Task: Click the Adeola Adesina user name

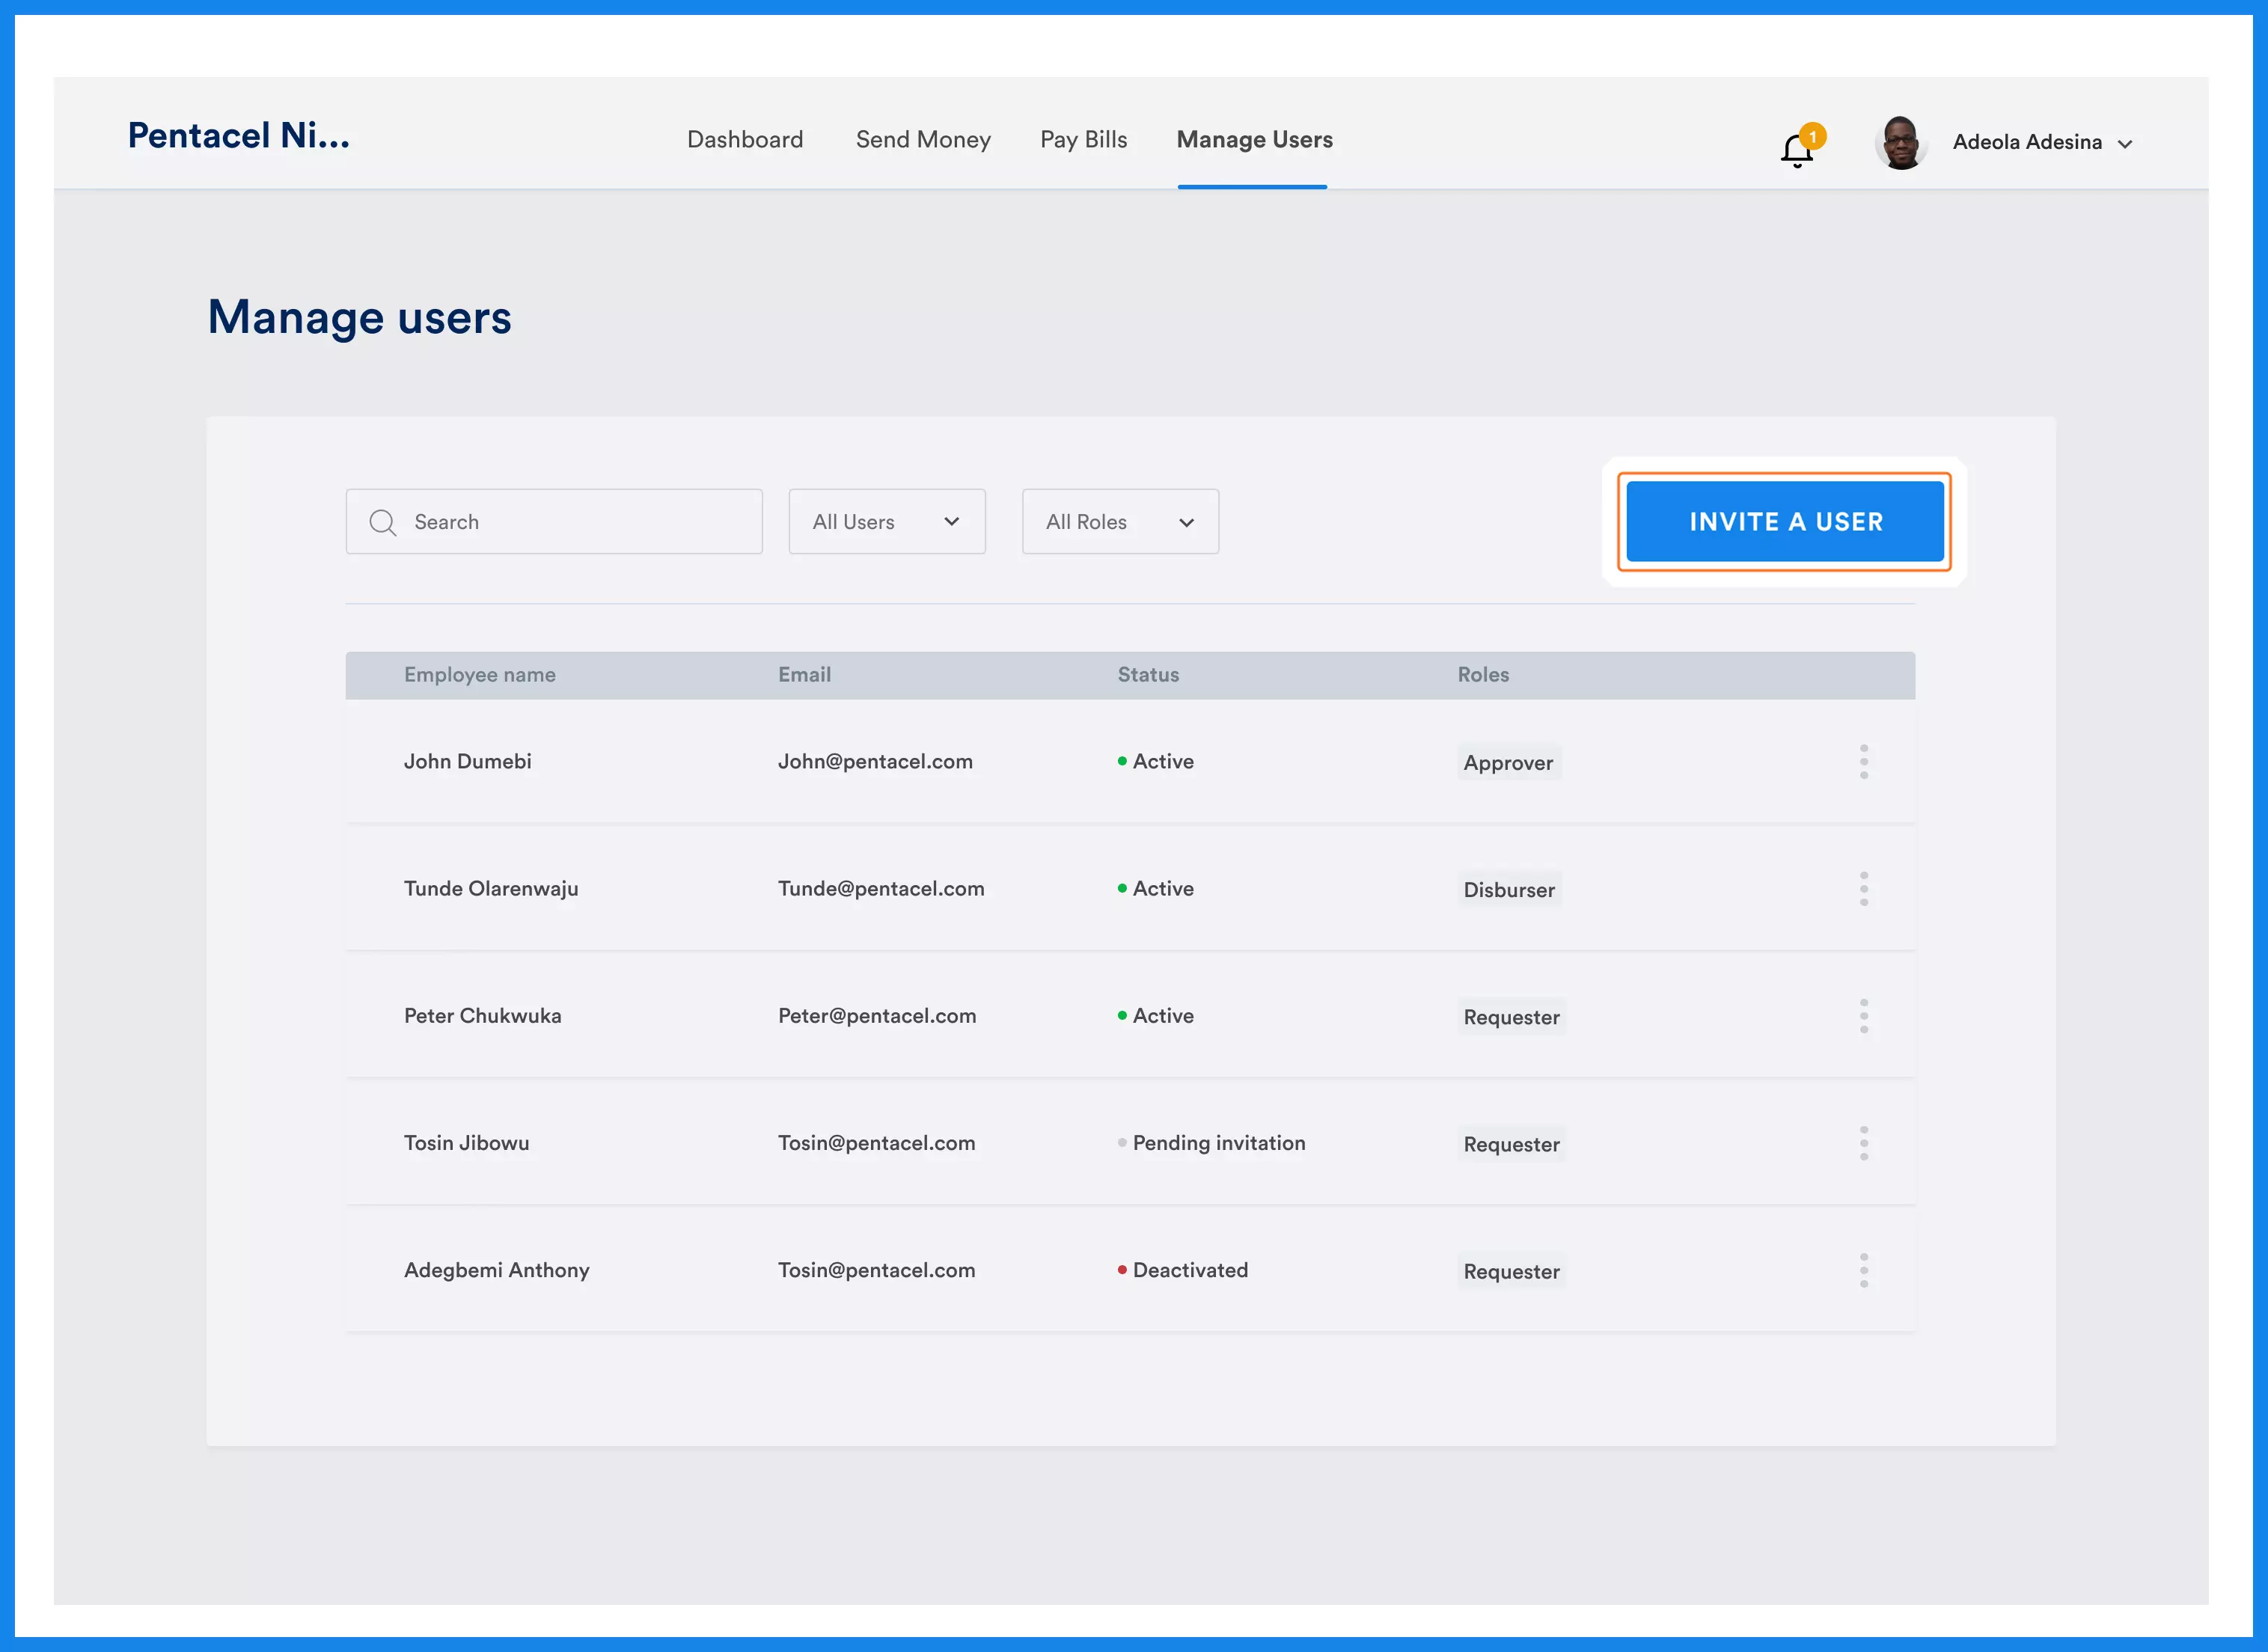Action: point(2027,142)
